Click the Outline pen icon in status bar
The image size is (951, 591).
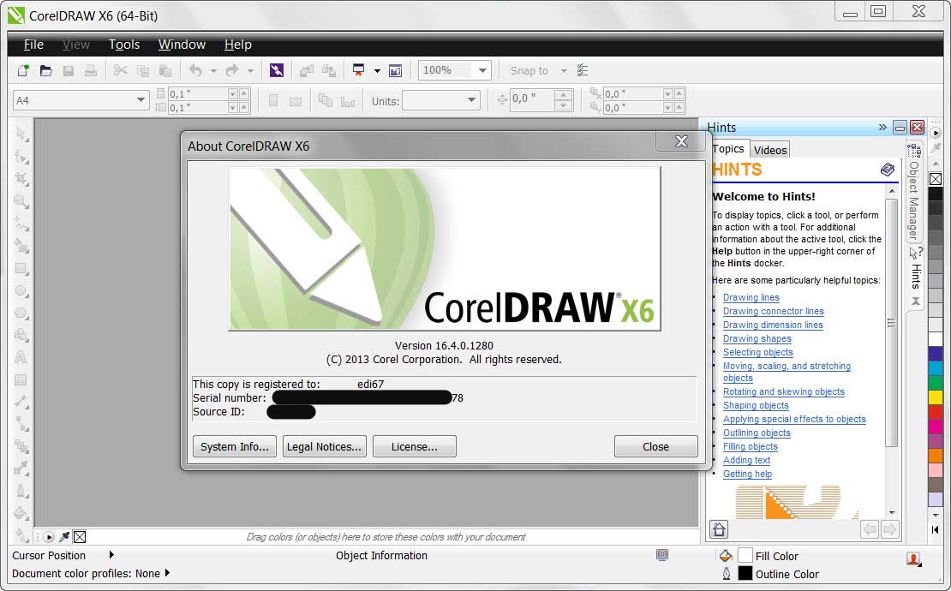click(x=726, y=573)
